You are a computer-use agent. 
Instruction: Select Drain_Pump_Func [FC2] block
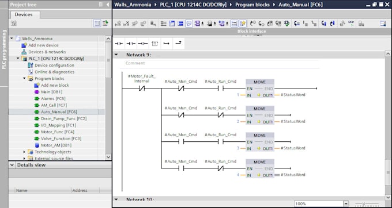pos(63,118)
